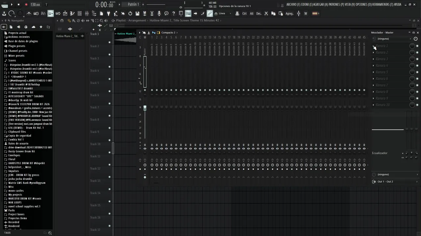Expand the Cumbia Vol 1 folder

16,140
